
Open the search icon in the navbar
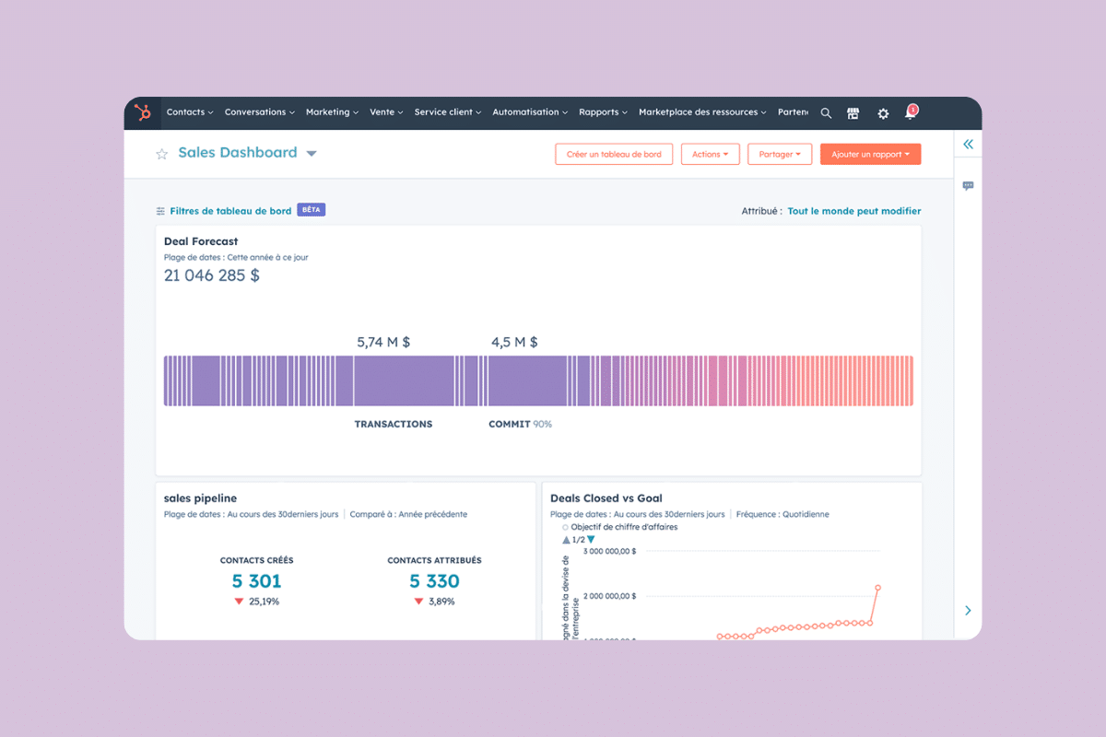coord(826,112)
